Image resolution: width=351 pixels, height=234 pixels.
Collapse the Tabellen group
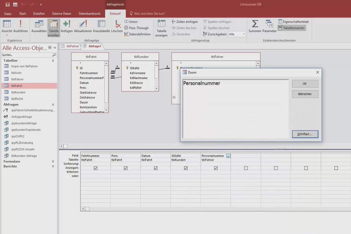(53, 61)
